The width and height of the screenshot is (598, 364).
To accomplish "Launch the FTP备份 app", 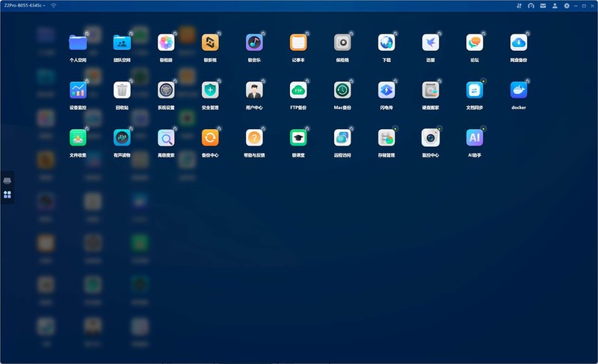I will point(298,90).
